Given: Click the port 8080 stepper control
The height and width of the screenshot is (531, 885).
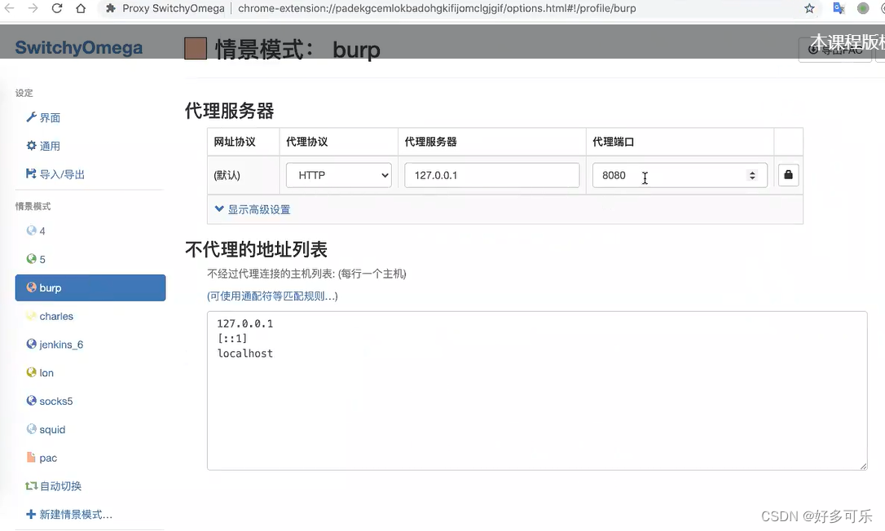Looking at the screenshot, I should pos(751,174).
